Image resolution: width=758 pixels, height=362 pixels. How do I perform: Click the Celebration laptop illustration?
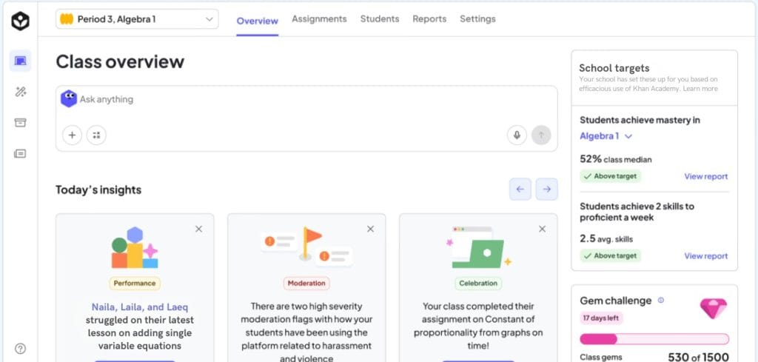coord(479,247)
